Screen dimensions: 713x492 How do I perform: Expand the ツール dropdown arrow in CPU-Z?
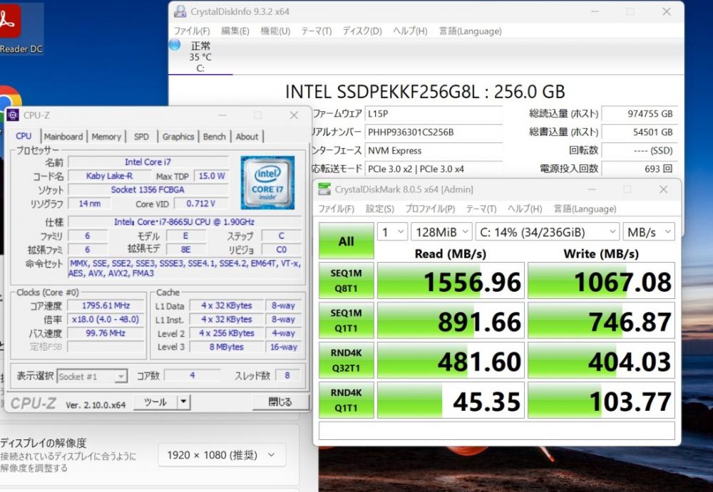(x=183, y=402)
